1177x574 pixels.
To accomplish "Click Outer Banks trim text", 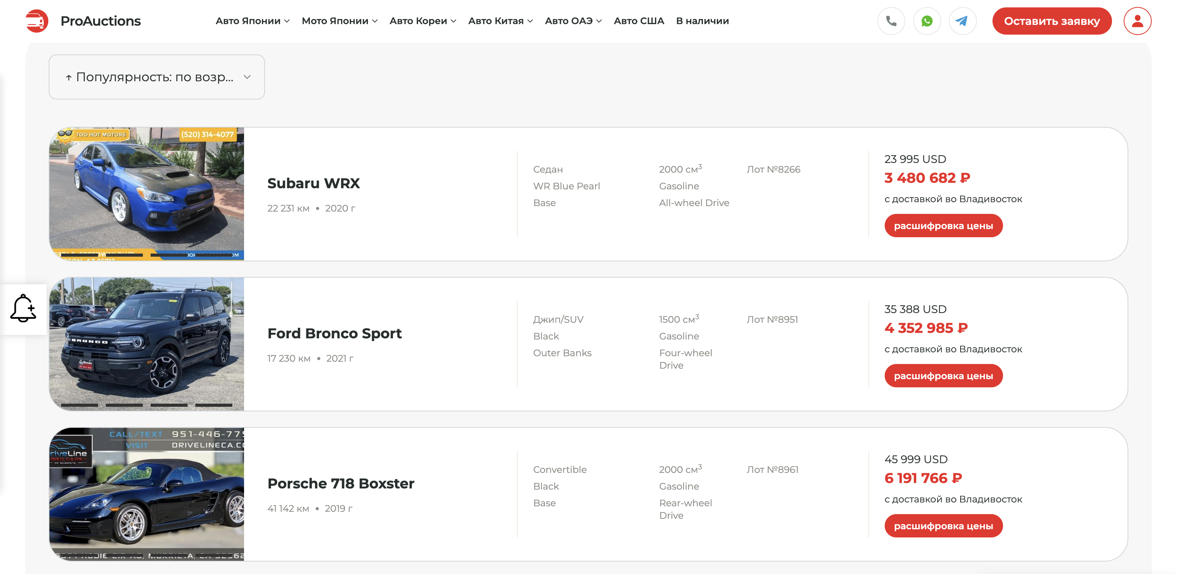I will [562, 353].
